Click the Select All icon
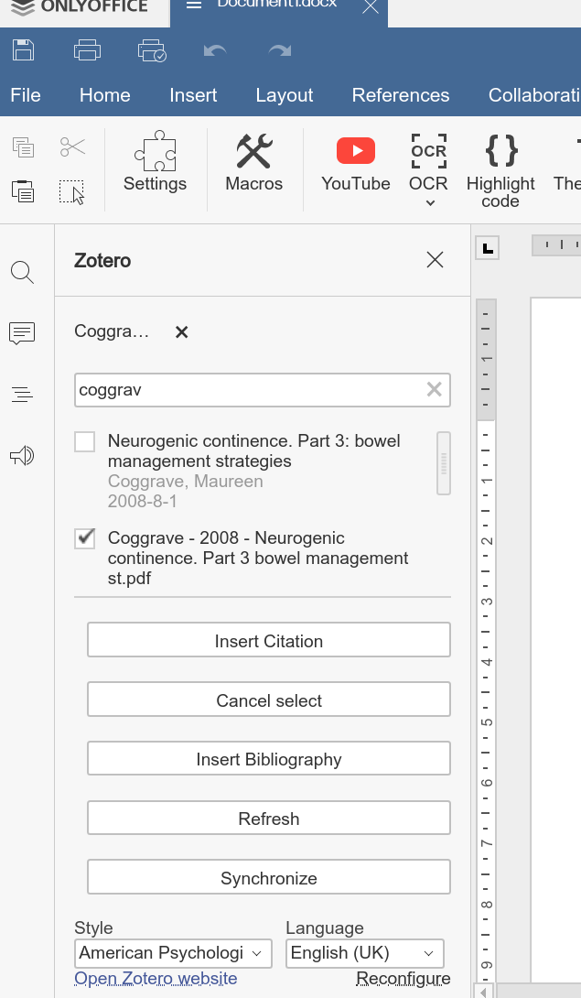 point(72,191)
